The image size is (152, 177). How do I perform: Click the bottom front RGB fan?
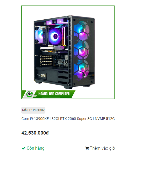[82, 69]
